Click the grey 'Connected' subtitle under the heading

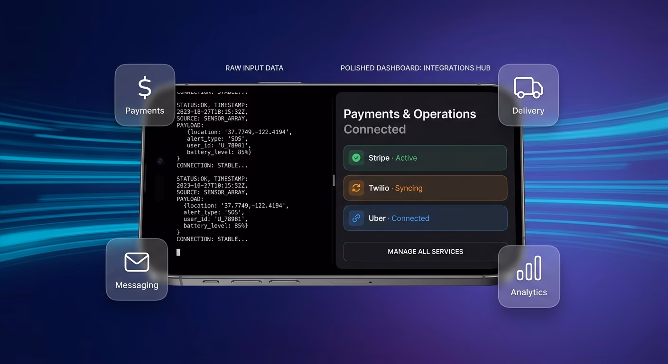point(375,129)
